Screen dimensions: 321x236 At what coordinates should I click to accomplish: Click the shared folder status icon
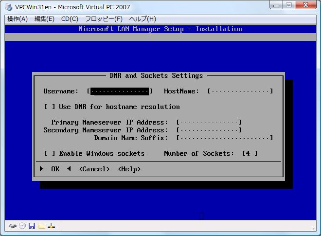tap(41, 226)
